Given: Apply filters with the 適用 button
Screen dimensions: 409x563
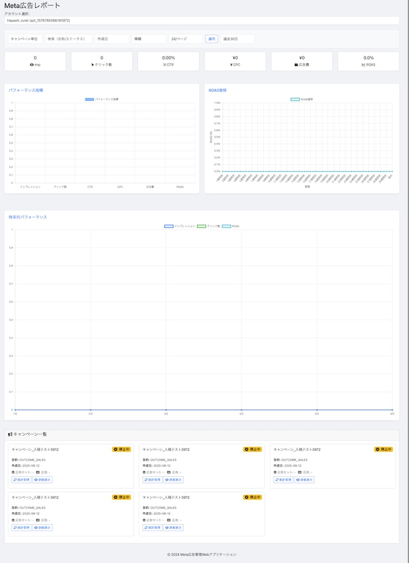Looking at the screenshot, I should (212, 39).
